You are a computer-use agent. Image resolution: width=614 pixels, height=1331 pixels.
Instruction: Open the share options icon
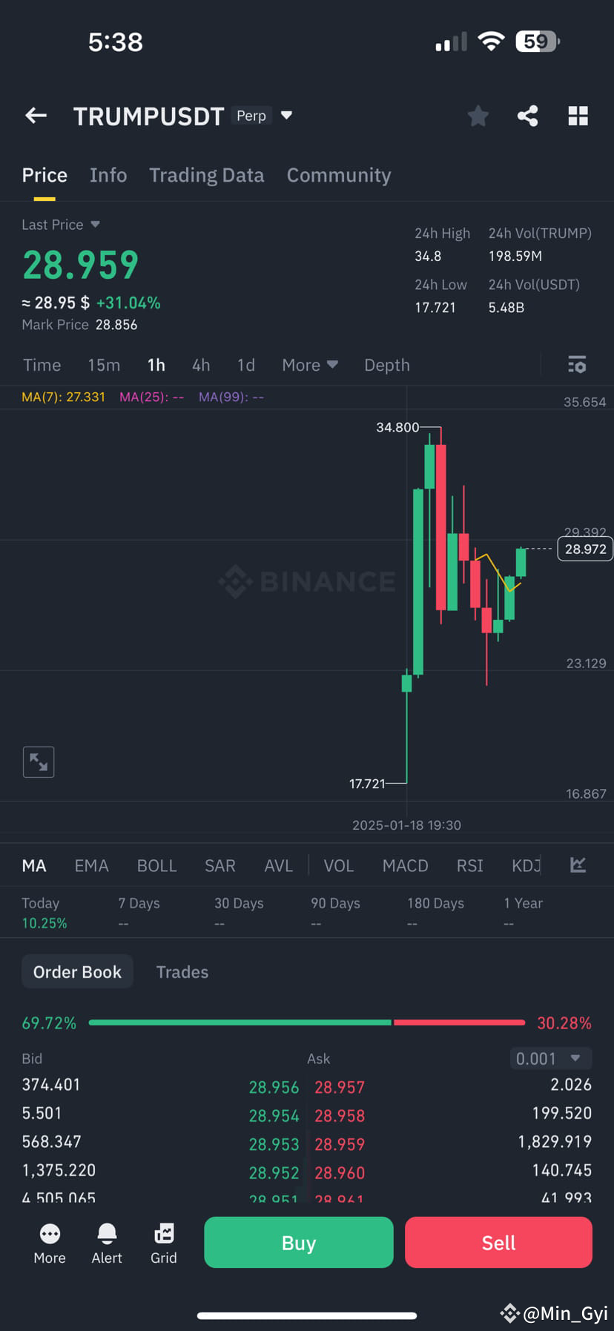(x=528, y=116)
